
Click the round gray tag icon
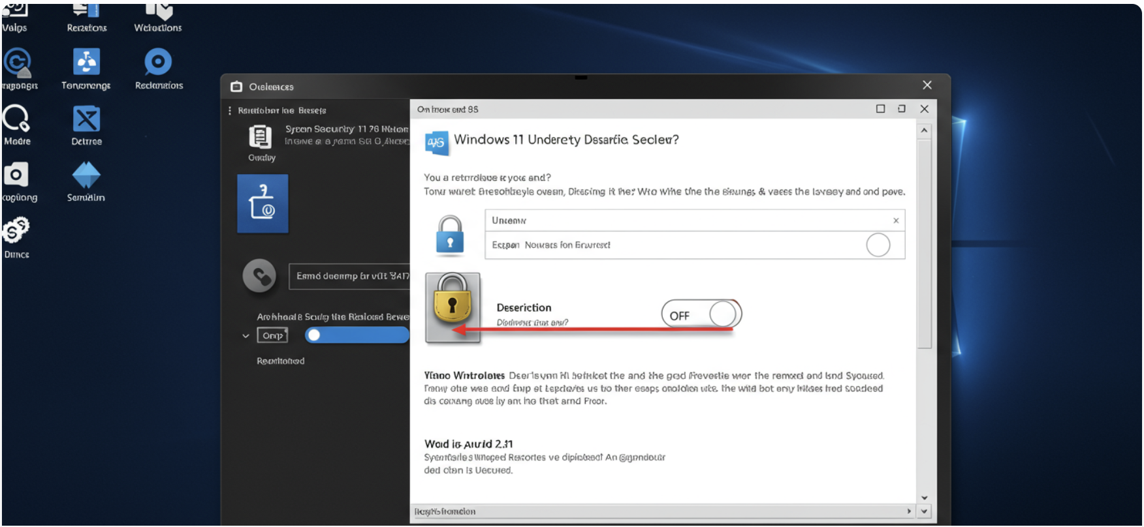click(x=259, y=276)
